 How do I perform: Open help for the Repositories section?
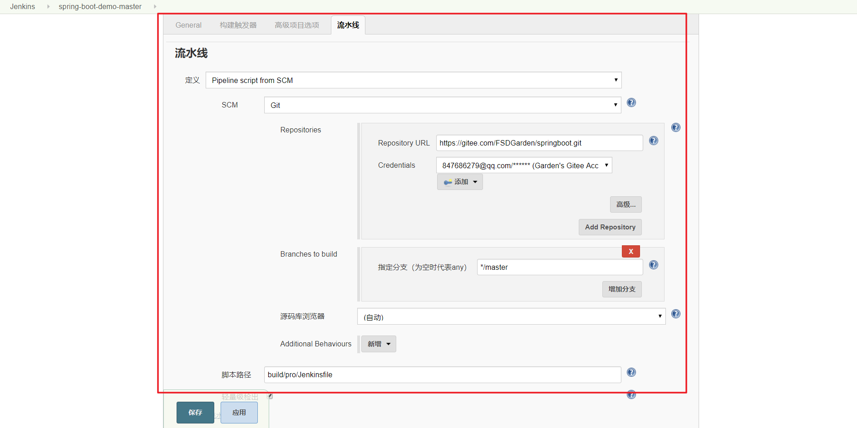pyautogui.click(x=675, y=127)
